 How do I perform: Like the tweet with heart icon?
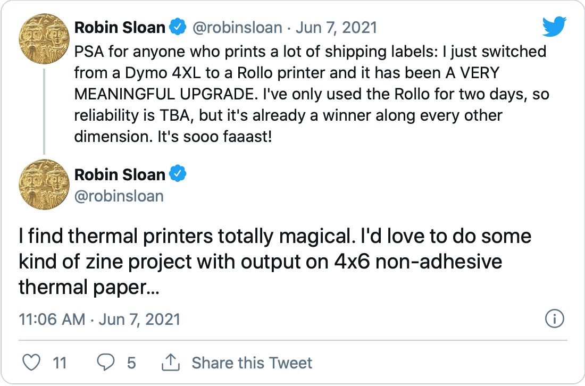click(x=31, y=363)
